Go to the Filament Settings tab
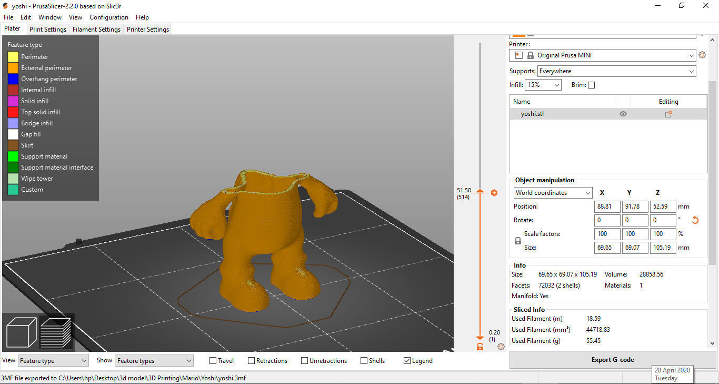Image resolution: width=719 pixels, height=384 pixels. (97, 29)
